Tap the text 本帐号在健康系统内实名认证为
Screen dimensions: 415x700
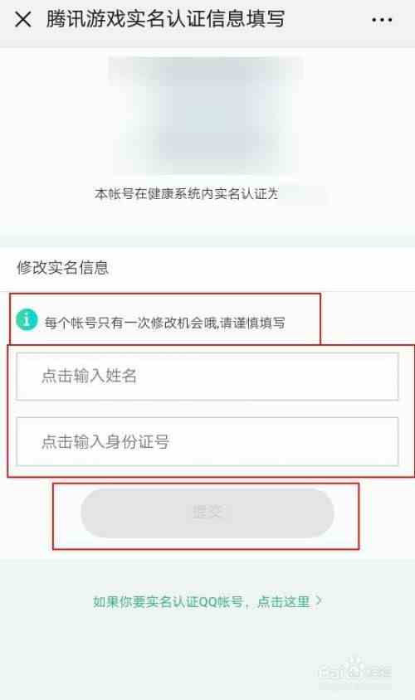186,194
